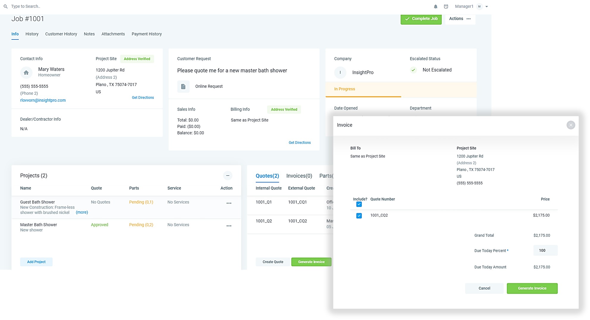Click the Type to Search field

click(x=26, y=7)
